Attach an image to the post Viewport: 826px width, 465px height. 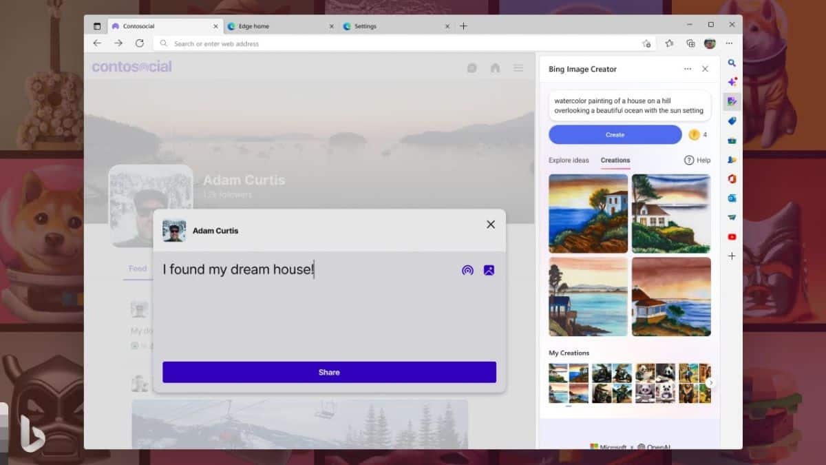pos(490,270)
